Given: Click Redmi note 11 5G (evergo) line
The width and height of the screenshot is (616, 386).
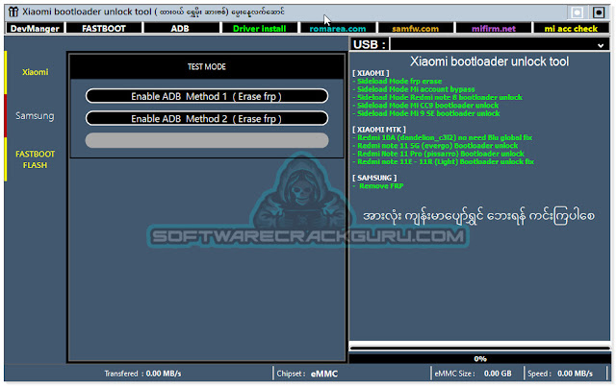Looking at the screenshot, I should tap(436, 146).
